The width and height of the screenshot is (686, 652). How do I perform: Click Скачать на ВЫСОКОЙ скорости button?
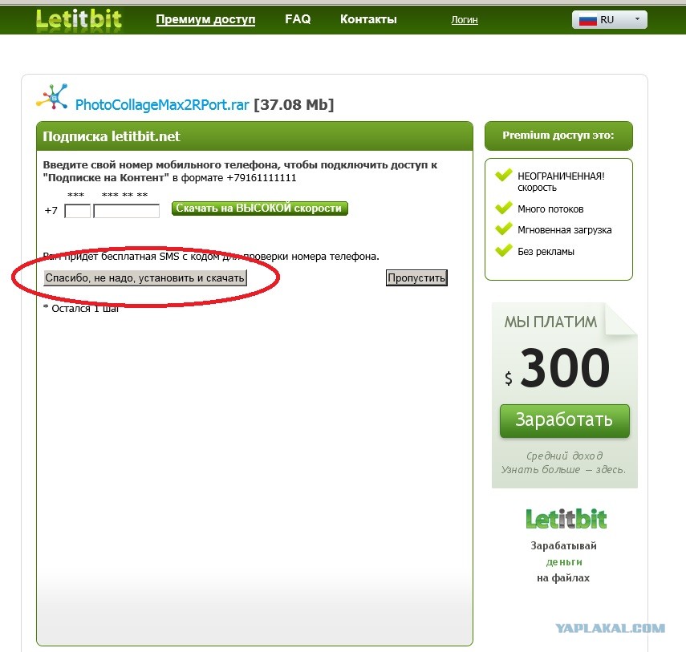point(259,209)
